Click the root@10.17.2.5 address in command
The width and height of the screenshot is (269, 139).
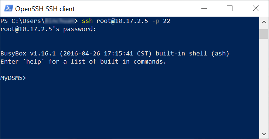click(x=122, y=21)
